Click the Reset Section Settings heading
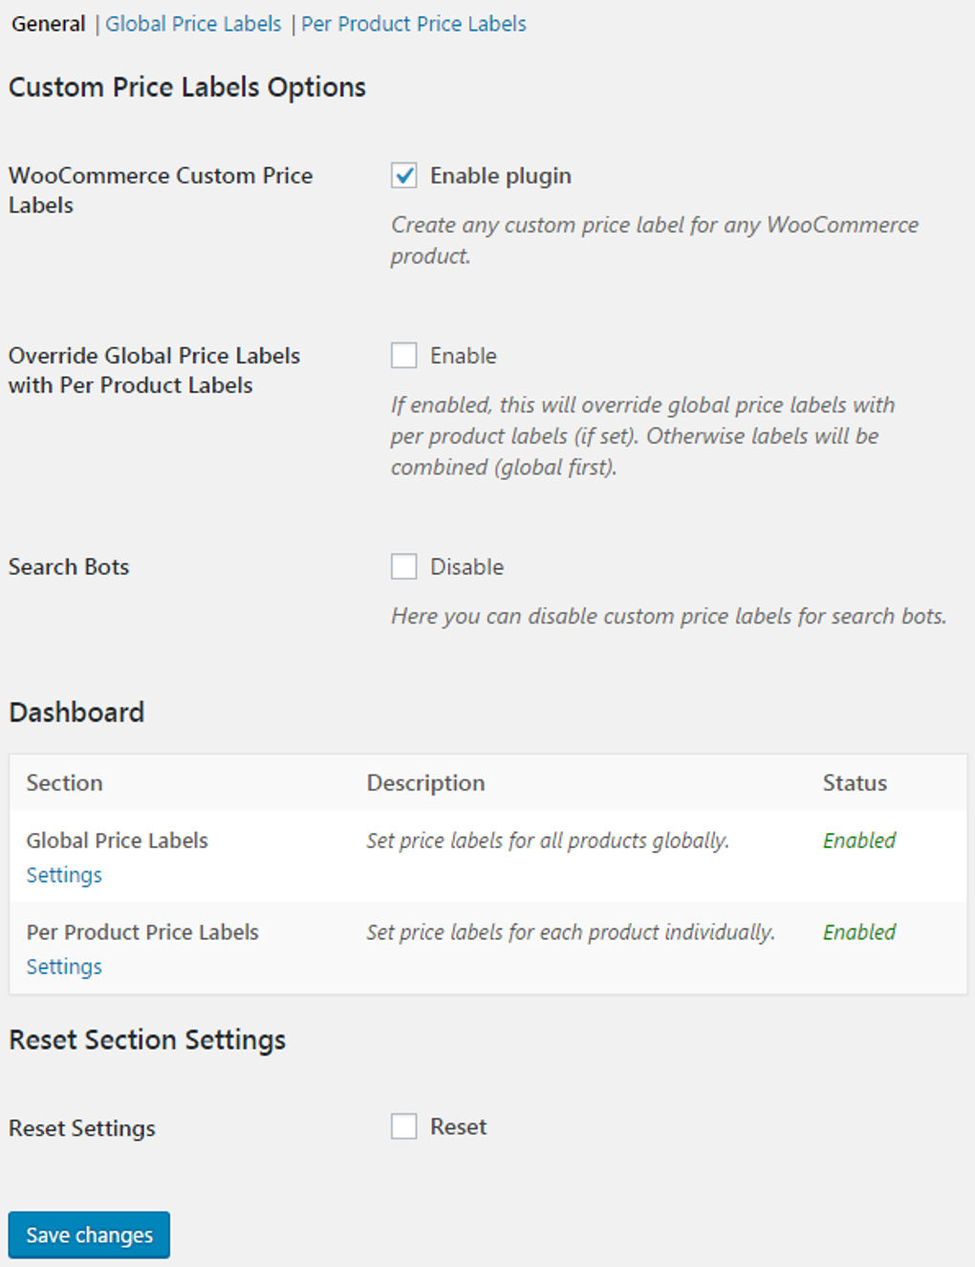This screenshot has width=975, height=1267. coord(147,1039)
